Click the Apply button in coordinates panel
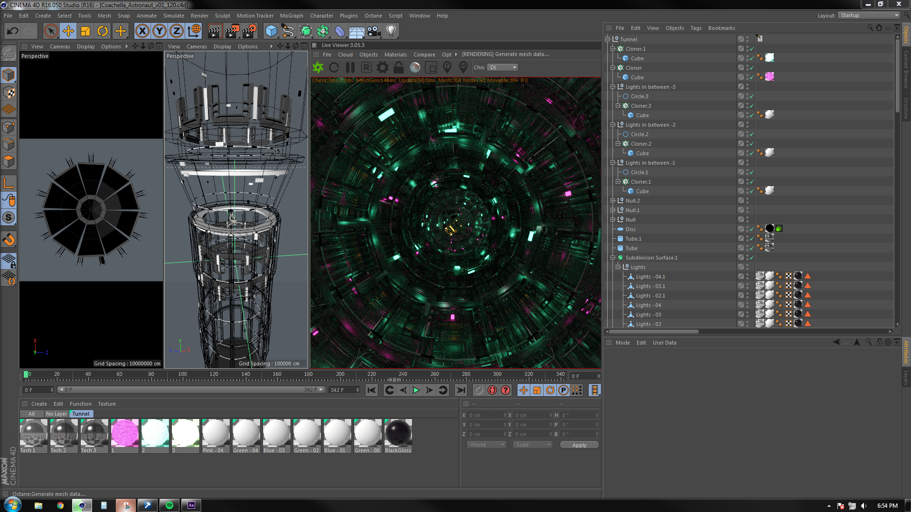911x512 pixels. [x=579, y=445]
